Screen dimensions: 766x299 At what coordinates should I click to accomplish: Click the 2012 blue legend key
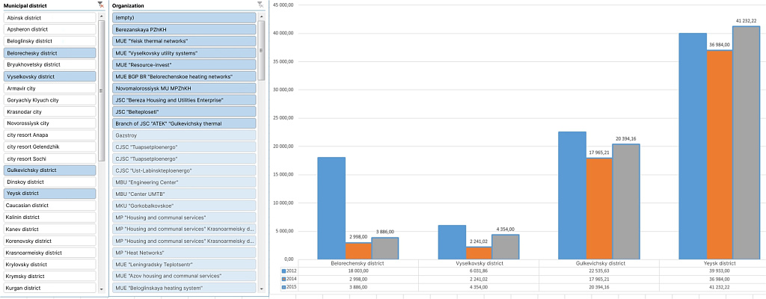point(284,271)
